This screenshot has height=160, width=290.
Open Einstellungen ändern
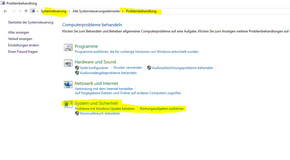(x=23, y=45)
